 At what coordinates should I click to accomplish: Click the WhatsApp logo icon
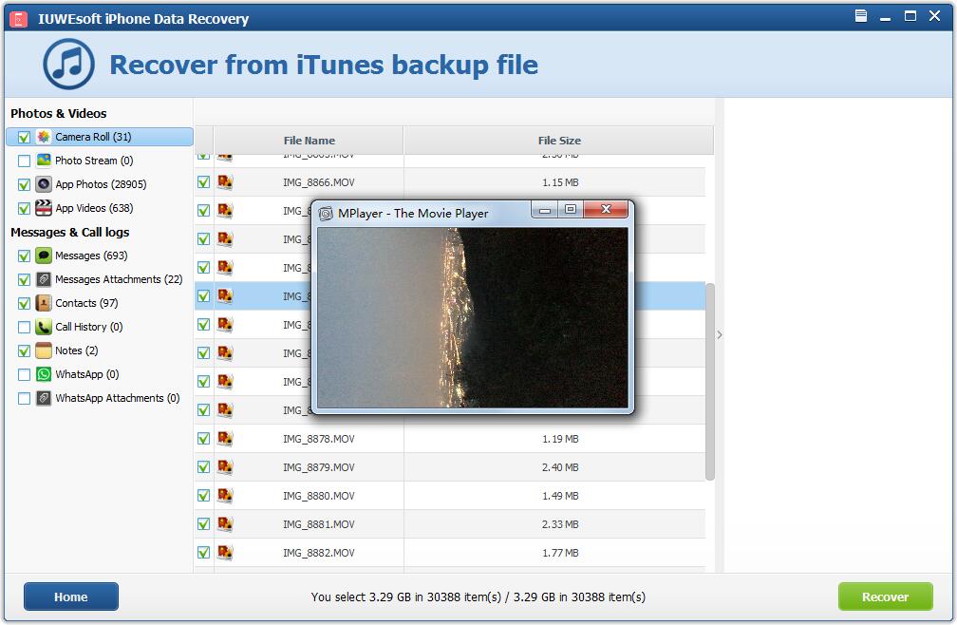point(44,374)
